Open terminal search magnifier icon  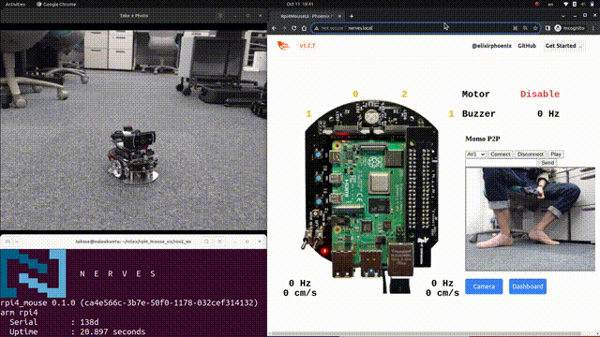tap(206, 242)
